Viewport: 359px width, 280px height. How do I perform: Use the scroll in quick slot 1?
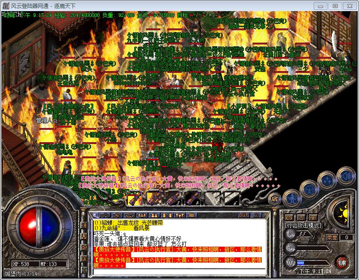pyautogui.click(x=136, y=198)
